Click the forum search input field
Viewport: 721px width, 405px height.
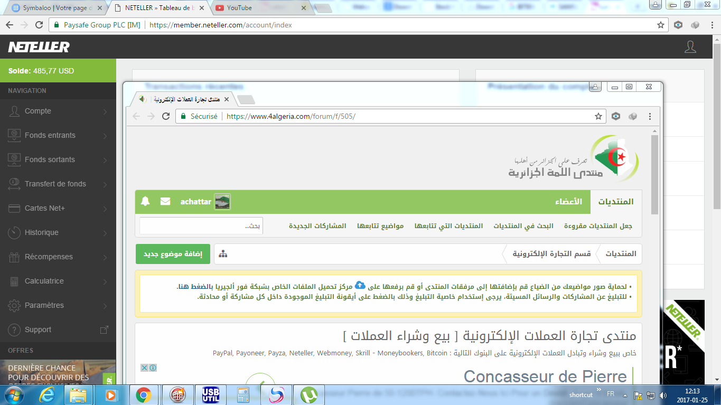[x=201, y=226]
